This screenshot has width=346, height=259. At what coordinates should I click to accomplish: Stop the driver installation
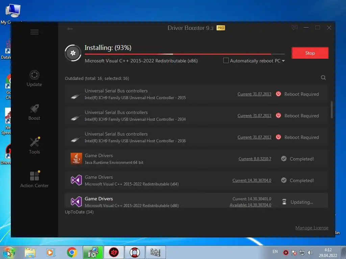(310, 53)
